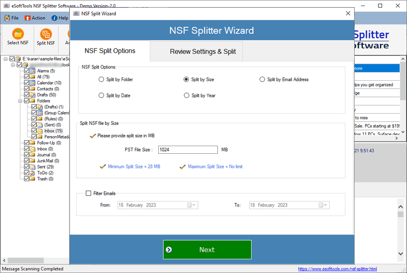Click the Junk Mail (0) folder icon
The image size is (407, 273).
click(33, 161)
